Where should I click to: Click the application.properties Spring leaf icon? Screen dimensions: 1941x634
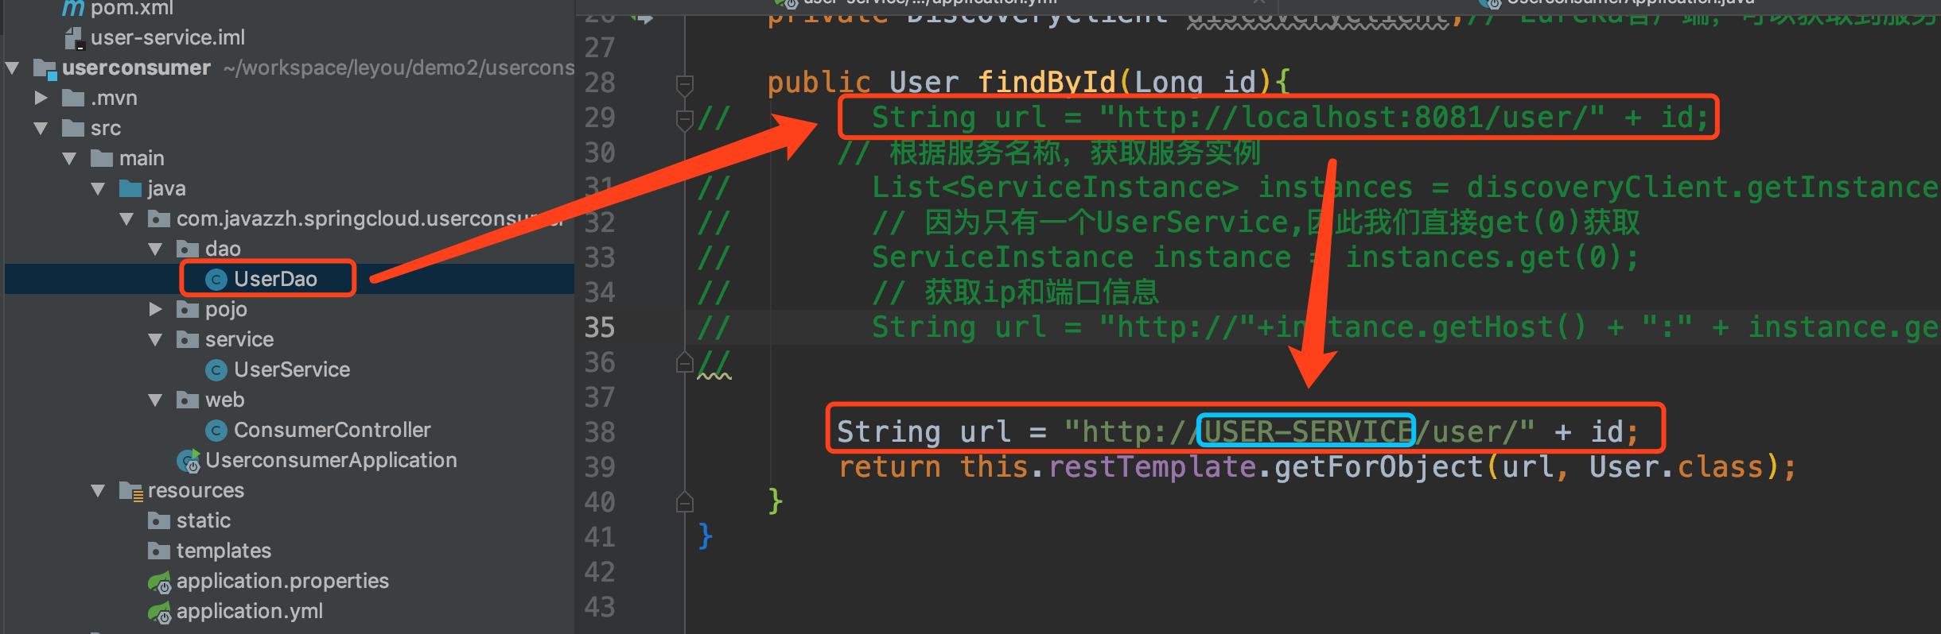coord(159,582)
